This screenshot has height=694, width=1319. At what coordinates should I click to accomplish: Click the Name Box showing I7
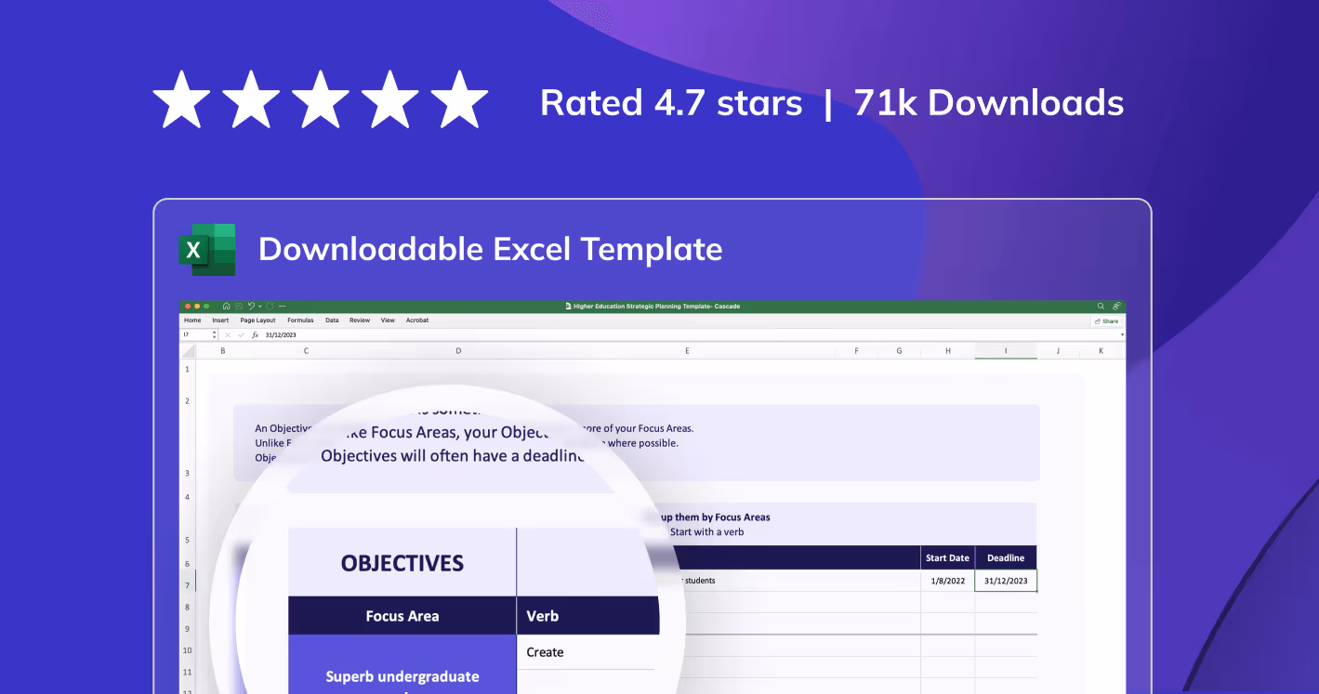pyautogui.click(x=195, y=334)
